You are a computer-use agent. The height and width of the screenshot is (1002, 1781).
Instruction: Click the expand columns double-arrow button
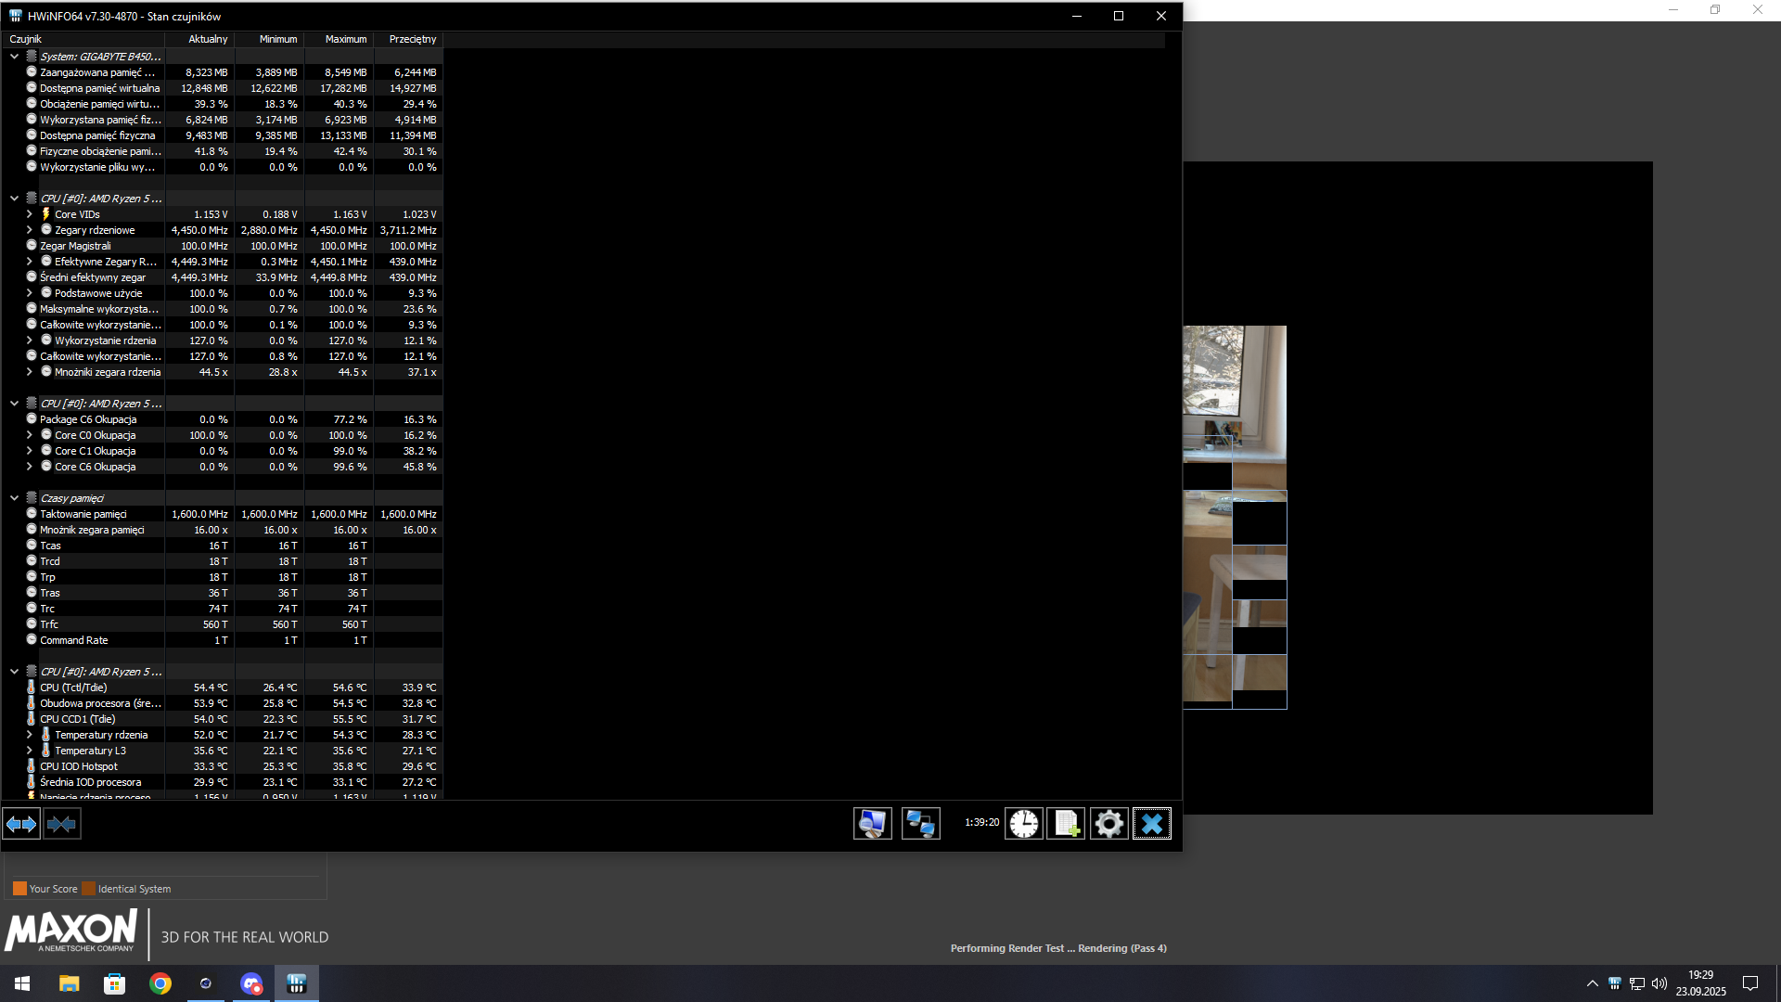[21, 824]
